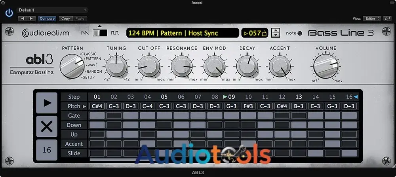Start sequencer with the play button
396x177 pixels.
(x=47, y=103)
